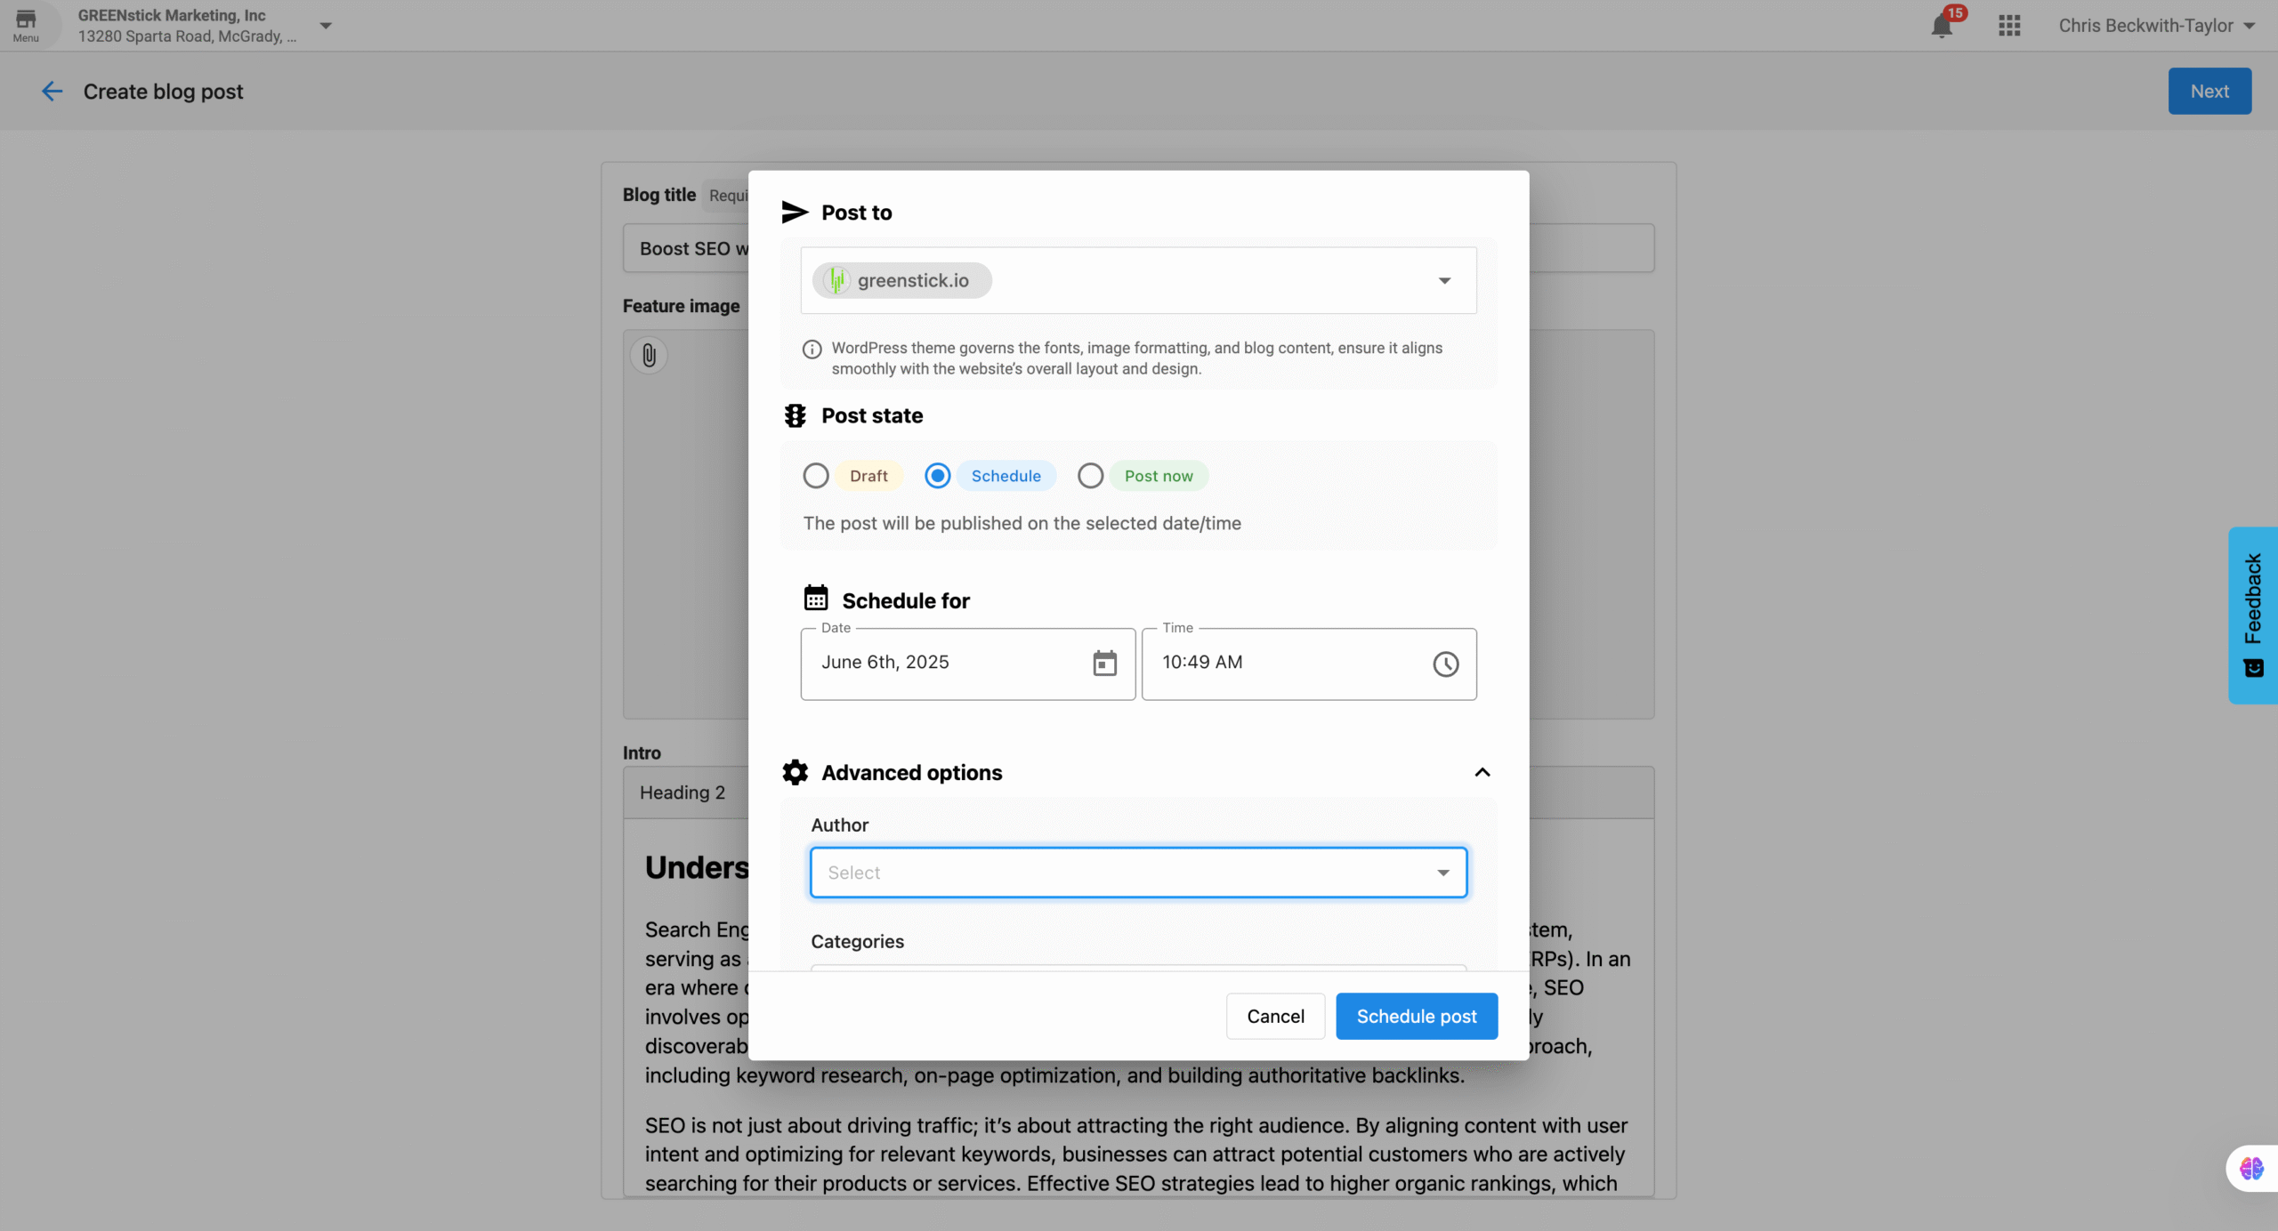Image resolution: width=2278 pixels, height=1231 pixels.
Task: Click the notifications bell icon
Action: coord(1941,26)
